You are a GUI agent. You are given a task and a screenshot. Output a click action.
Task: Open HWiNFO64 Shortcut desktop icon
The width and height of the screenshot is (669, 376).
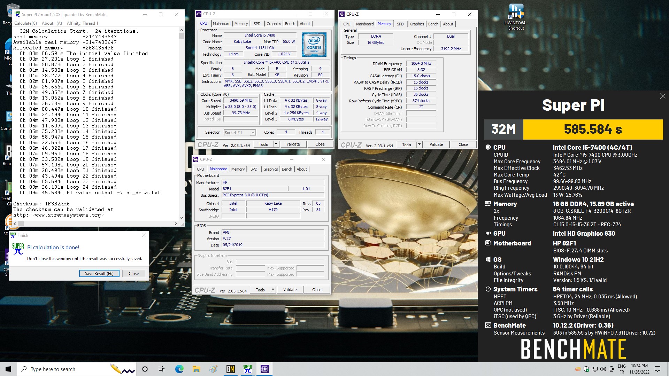(516, 16)
